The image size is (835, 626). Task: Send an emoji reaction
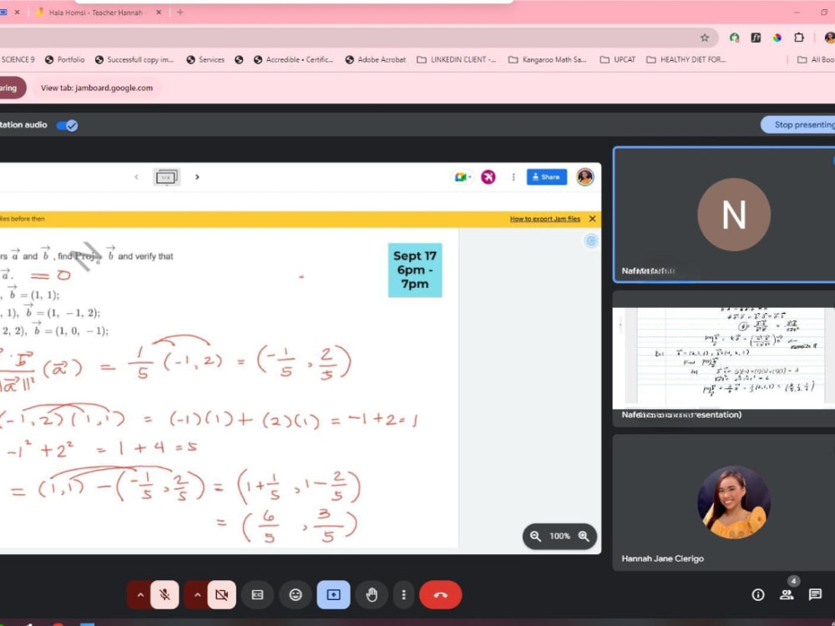click(296, 594)
